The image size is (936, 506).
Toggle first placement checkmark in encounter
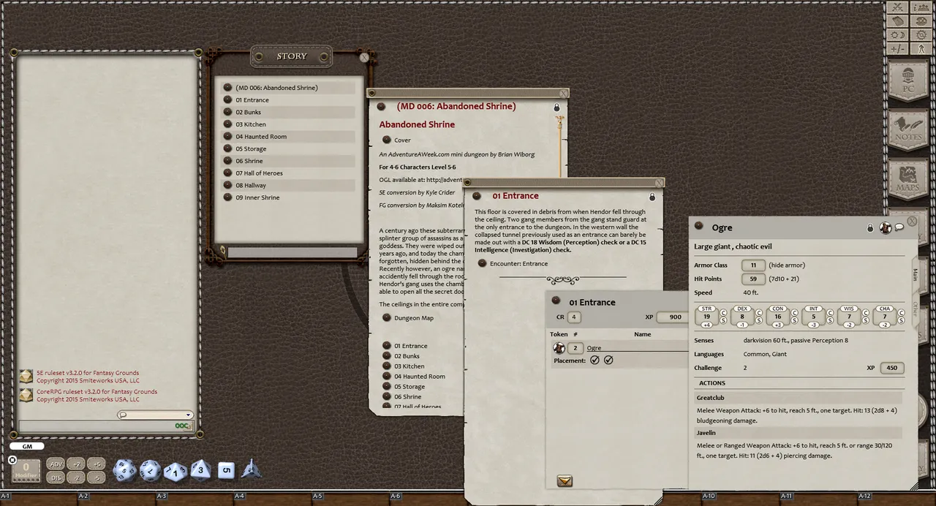coord(595,360)
